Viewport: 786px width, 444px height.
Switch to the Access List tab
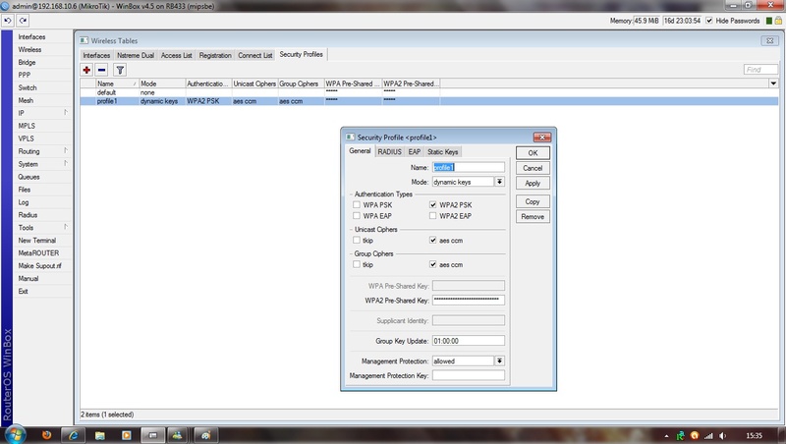point(177,55)
